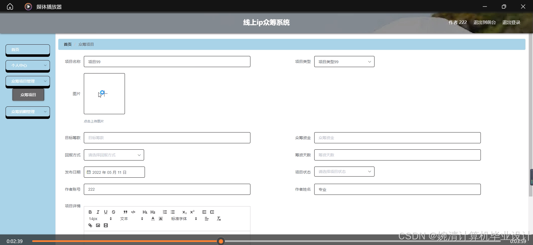Open the text background color picker
Image resolution: width=533 pixels, height=245 pixels.
161,219
